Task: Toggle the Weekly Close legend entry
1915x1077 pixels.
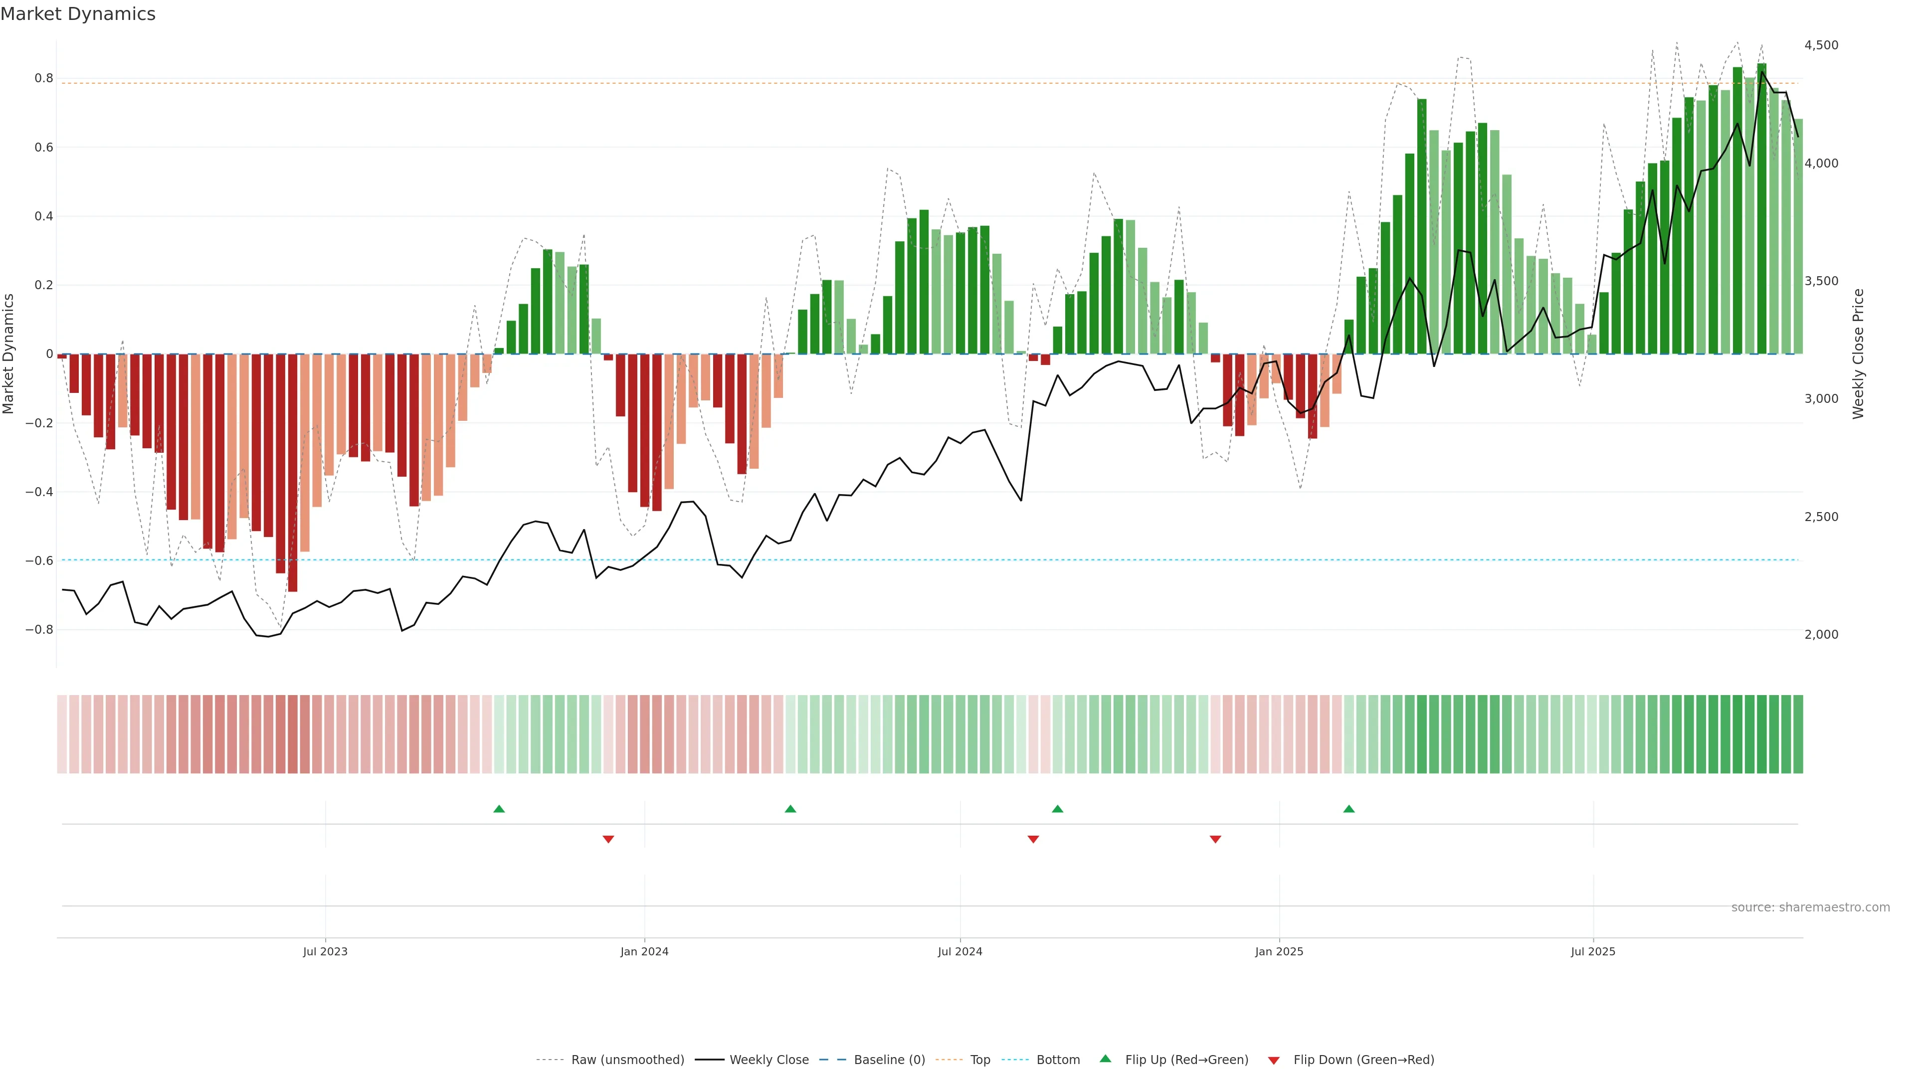Action: click(x=768, y=1060)
